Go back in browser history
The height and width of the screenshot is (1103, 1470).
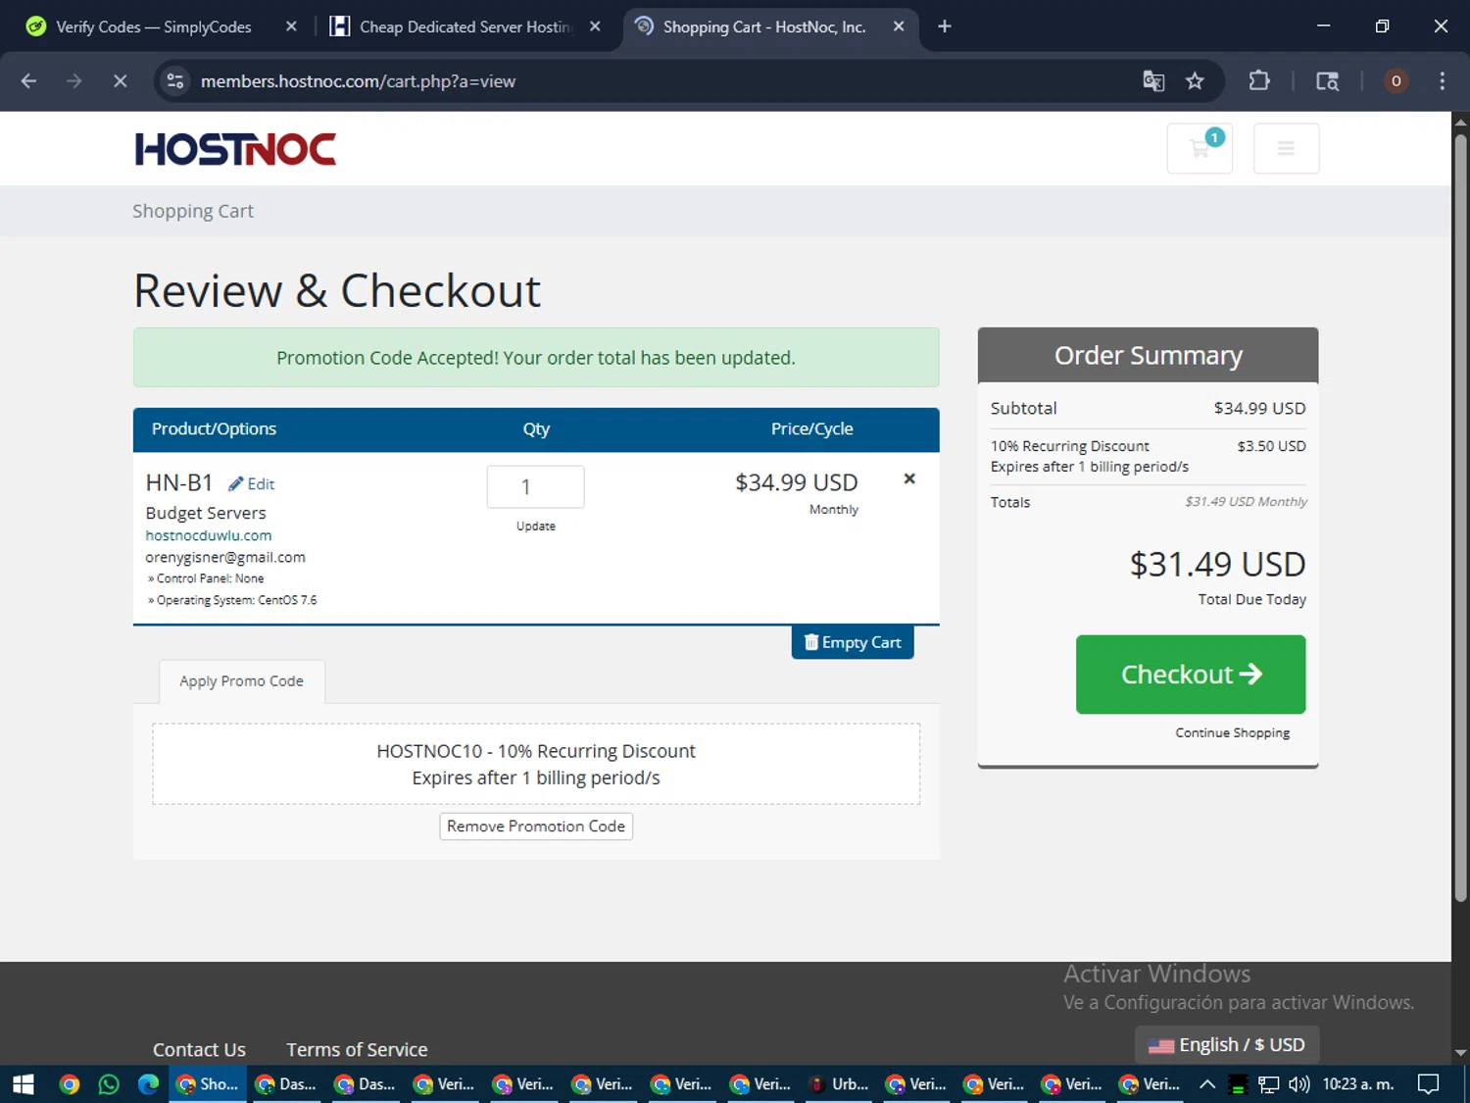click(28, 81)
